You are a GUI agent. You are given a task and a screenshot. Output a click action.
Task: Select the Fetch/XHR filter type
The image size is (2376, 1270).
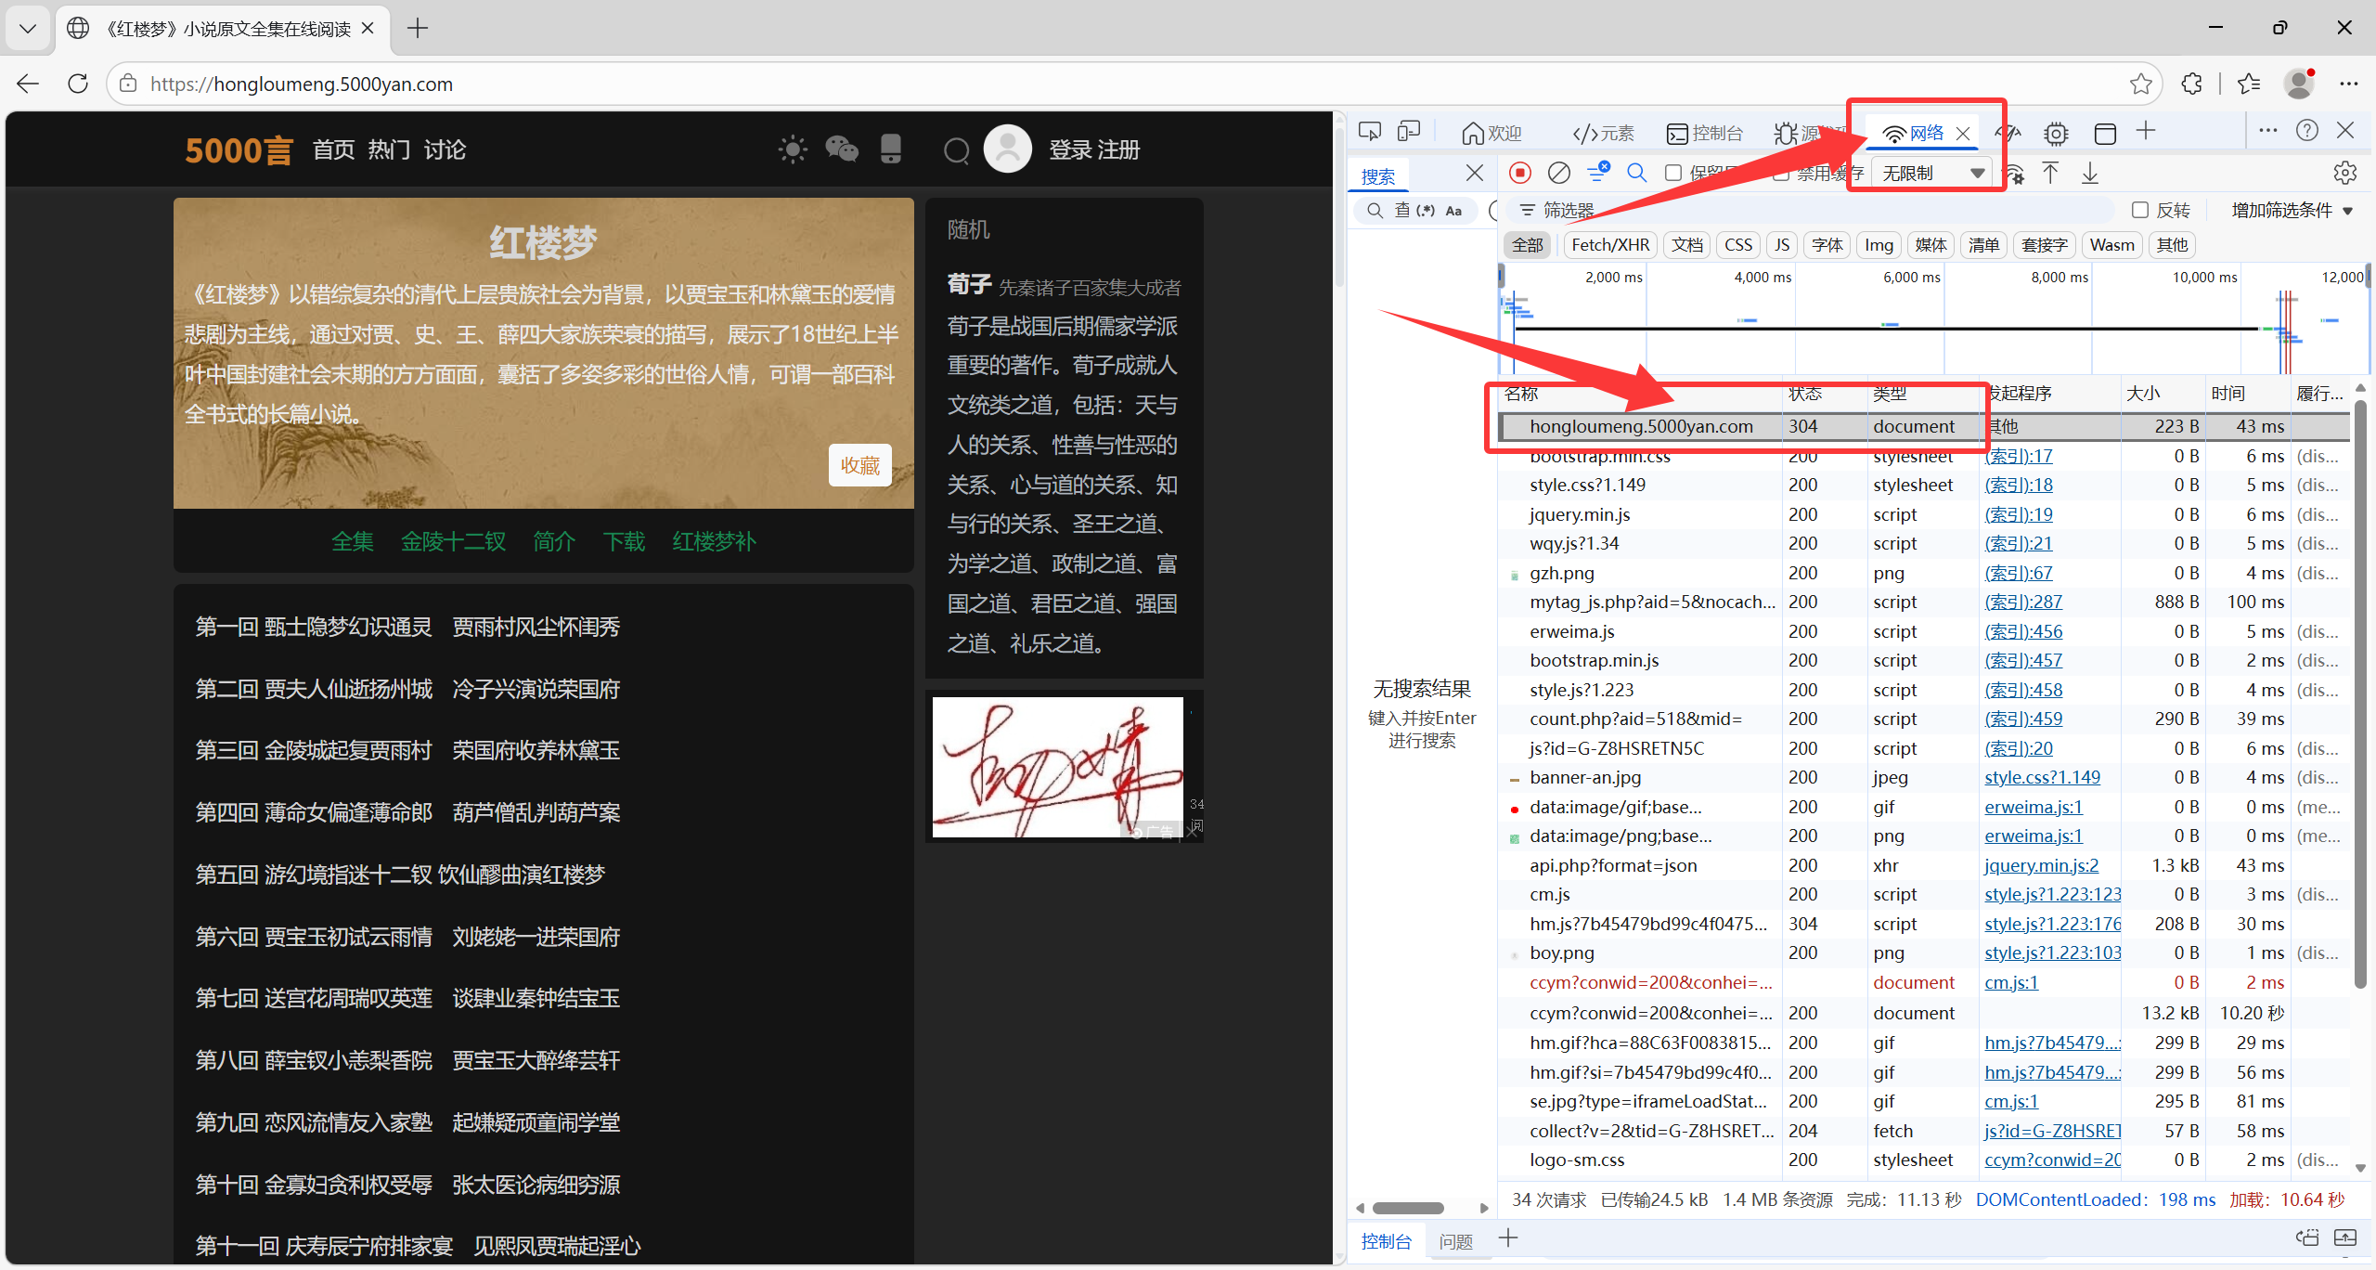pos(1610,245)
